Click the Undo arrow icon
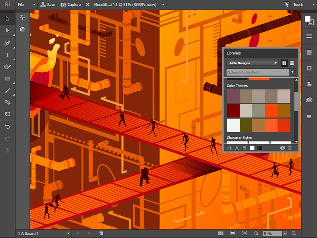Viewport: 317px width, 238px height. click(7, 126)
